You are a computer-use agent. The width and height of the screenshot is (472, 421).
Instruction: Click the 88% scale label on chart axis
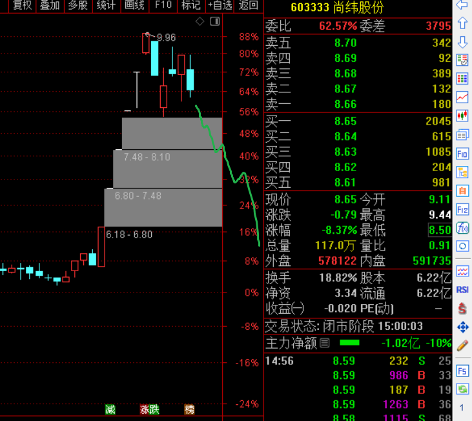pos(249,37)
